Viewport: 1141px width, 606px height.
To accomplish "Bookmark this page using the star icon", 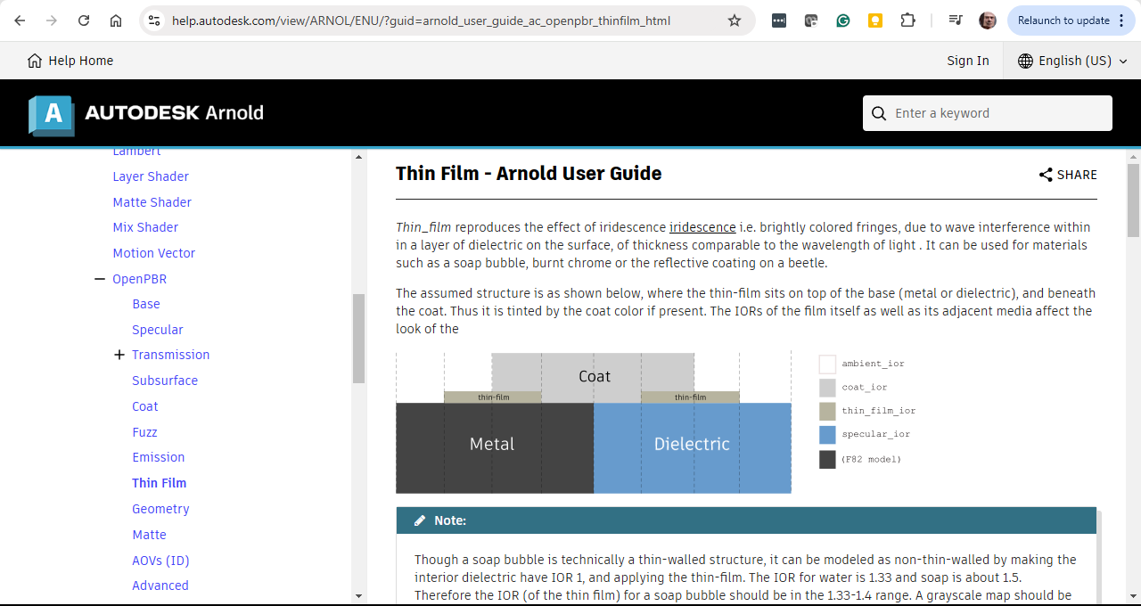I will pos(735,20).
